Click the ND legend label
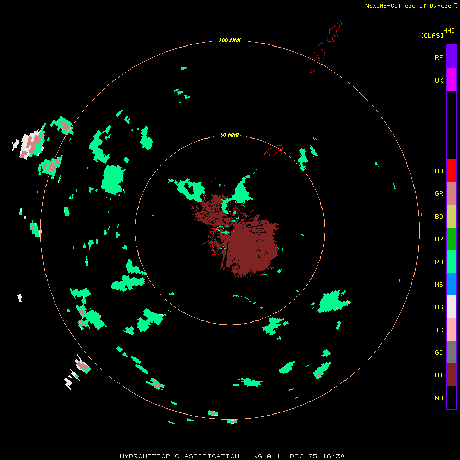 pos(439,398)
